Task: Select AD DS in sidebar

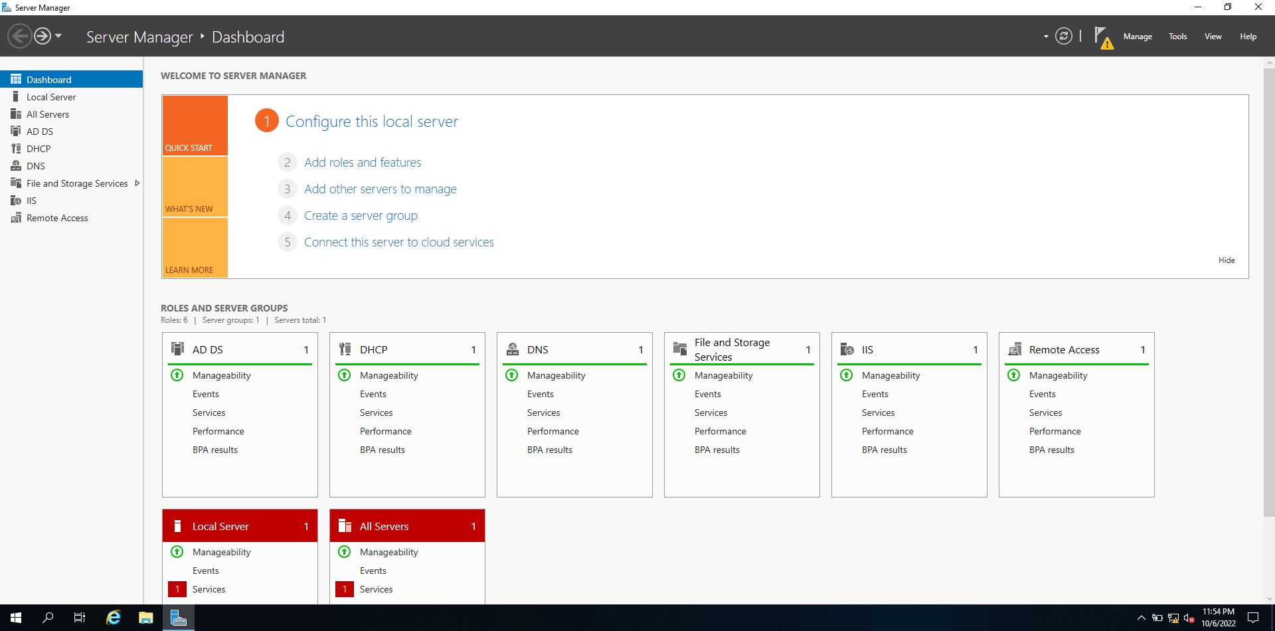Action: pyautogui.click(x=72, y=132)
